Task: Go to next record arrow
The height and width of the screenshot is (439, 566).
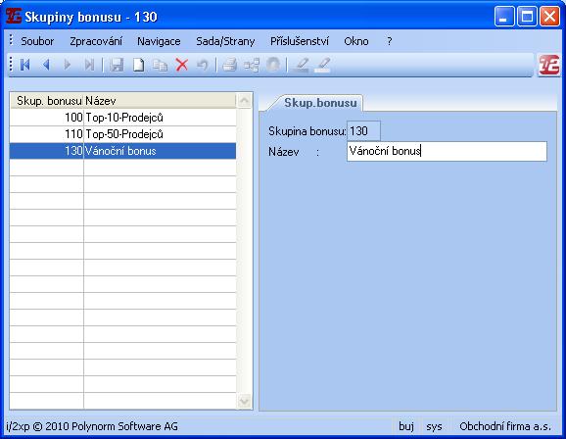Action: click(68, 65)
